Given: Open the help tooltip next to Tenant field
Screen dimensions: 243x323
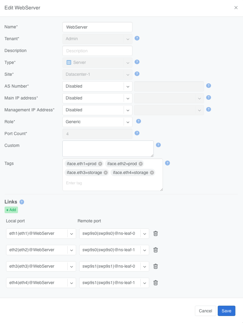Looking at the screenshot, I should pos(137,38).
